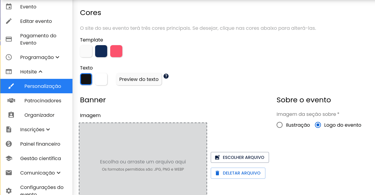Click the handshake icon for Patrocinadores
The image size is (375, 195).
point(11,101)
